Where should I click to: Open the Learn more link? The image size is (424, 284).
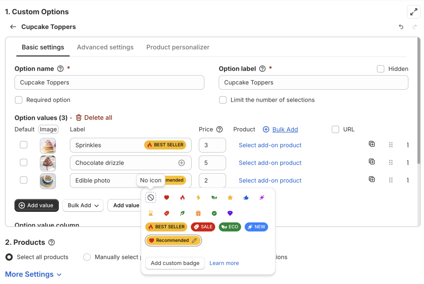click(x=224, y=263)
